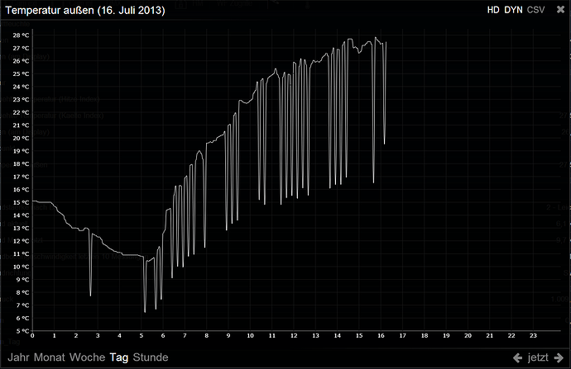Switch chart range to Woche
Screen dimensions: 571x369
pyautogui.click(x=87, y=357)
